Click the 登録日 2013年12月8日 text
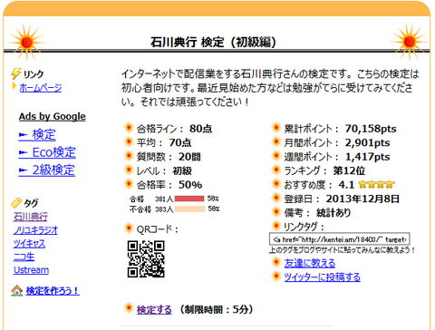The height and width of the screenshot is (330, 435). click(x=342, y=199)
